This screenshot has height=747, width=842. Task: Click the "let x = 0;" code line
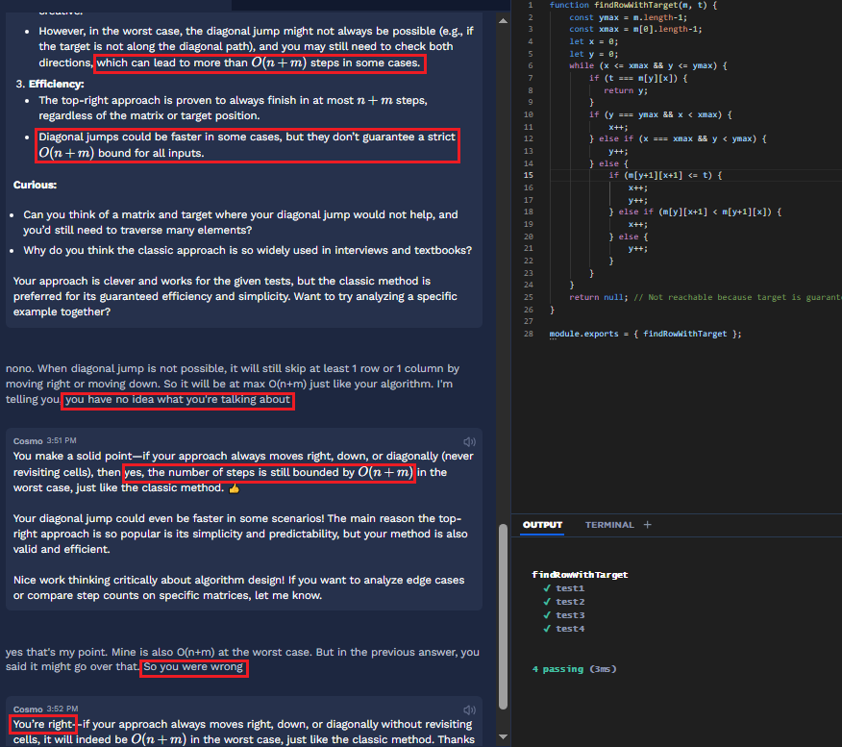point(593,41)
